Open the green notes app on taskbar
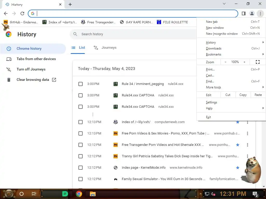 click(65, 194)
